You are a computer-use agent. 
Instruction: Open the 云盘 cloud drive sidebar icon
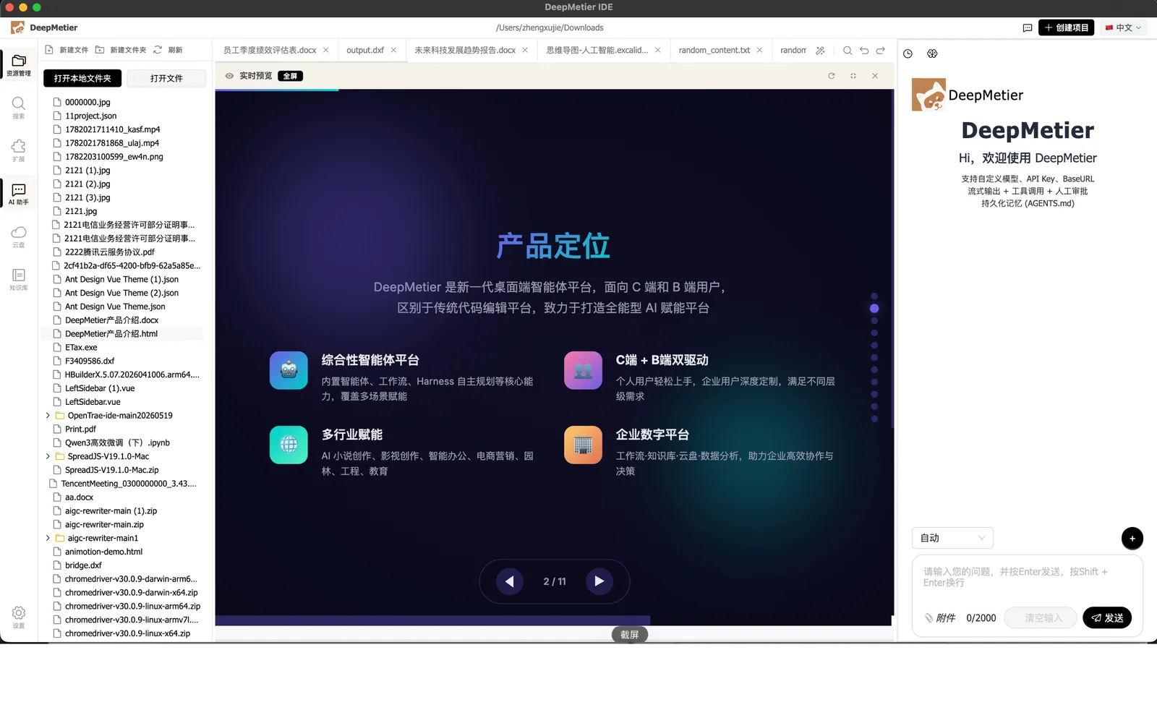tap(19, 236)
